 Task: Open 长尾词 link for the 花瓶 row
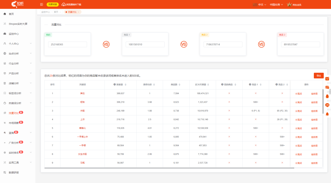click(299, 163)
